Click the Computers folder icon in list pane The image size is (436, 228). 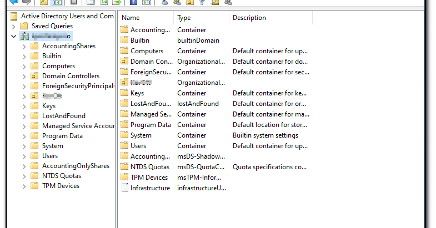coord(124,50)
